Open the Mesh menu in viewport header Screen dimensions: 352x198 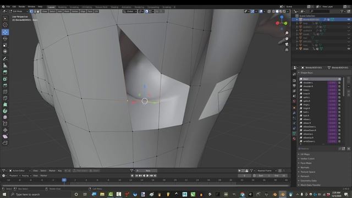point(67,11)
